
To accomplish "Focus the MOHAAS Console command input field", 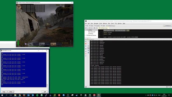I will [24, 89].
